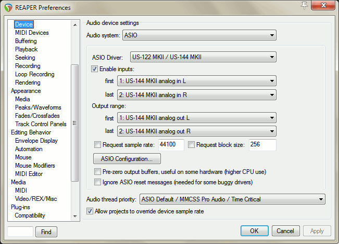Click the ASIO Configuration button
339x244 pixels.
[127, 159]
